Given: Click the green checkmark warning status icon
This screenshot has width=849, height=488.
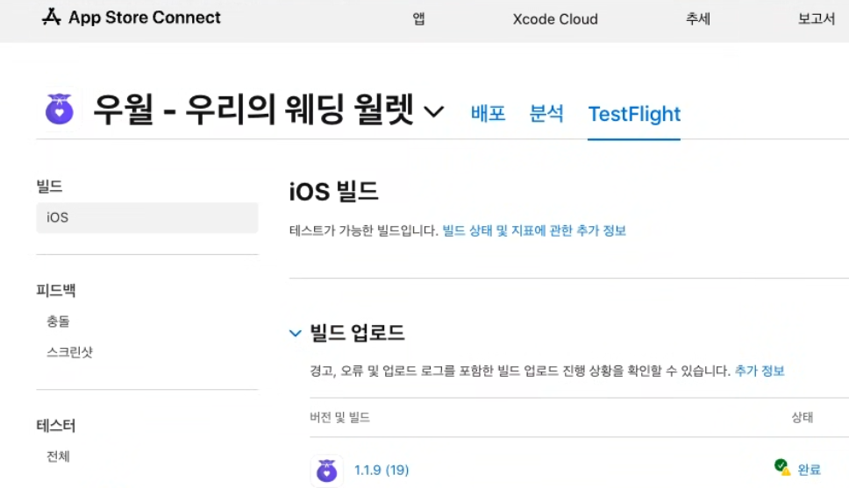Looking at the screenshot, I should tap(781, 467).
